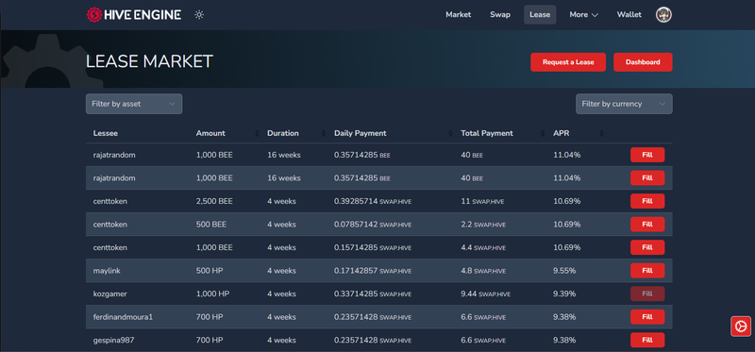Open the Filter by asset dropdown
The image size is (755, 352).
(x=134, y=104)
